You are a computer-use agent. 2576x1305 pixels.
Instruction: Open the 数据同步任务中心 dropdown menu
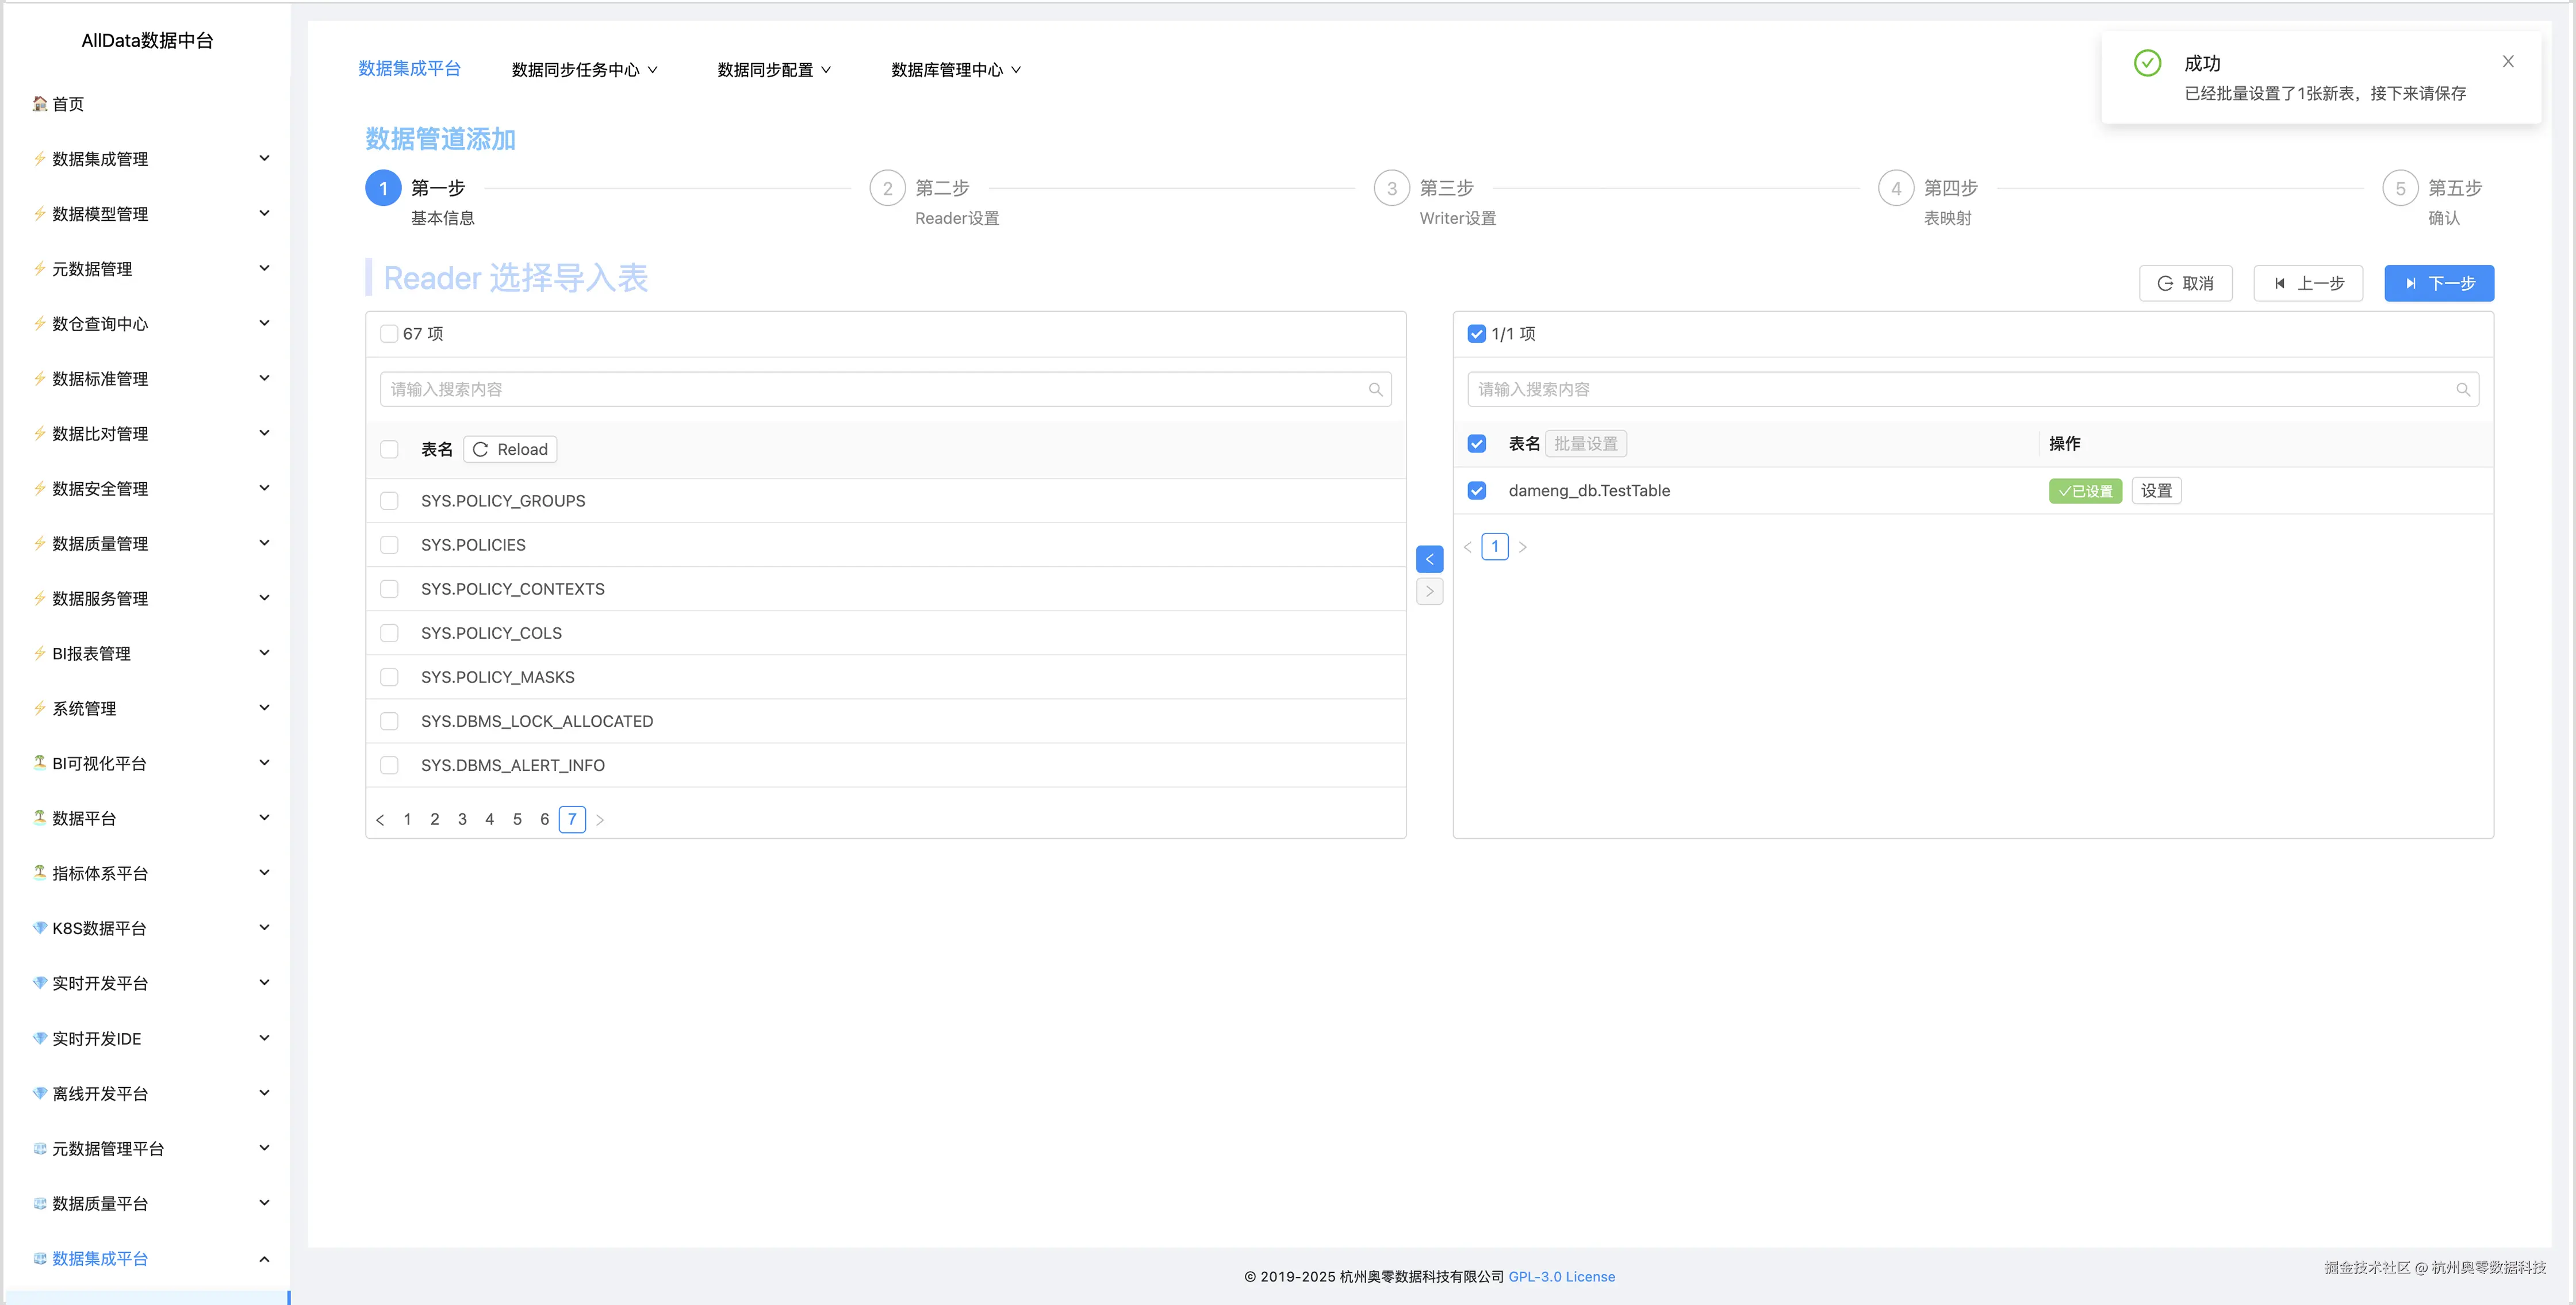tap(584, 70)
